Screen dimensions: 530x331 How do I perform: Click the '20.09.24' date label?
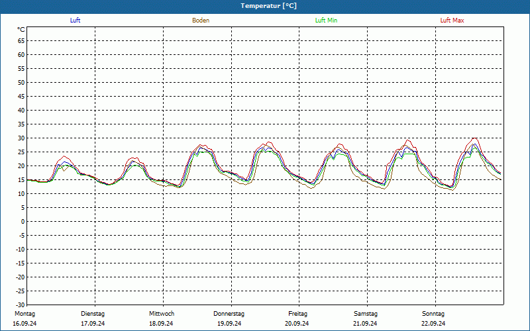pos(297,324)
